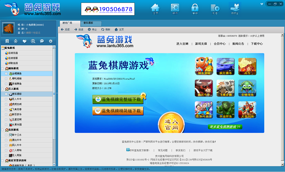
Task: Collapse the 竞技游戏 tree group
Action: (x=2, y=130)
